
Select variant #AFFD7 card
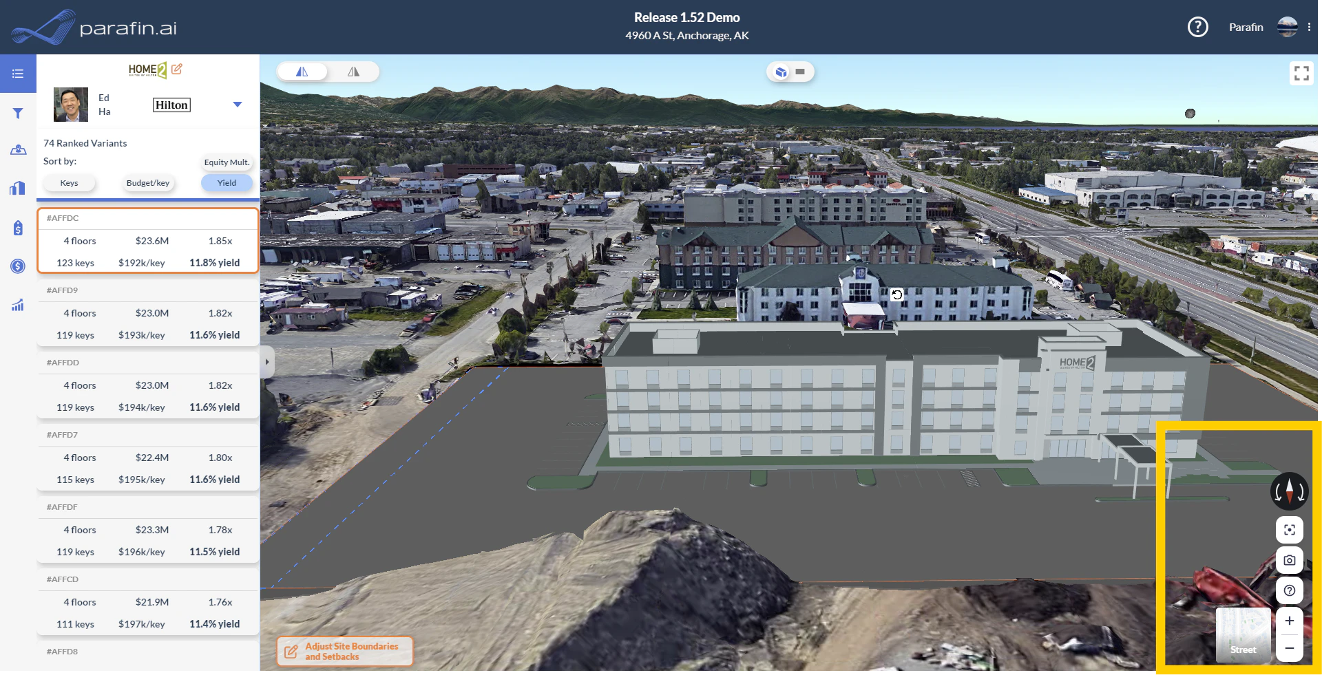click(x=148, y=458)
